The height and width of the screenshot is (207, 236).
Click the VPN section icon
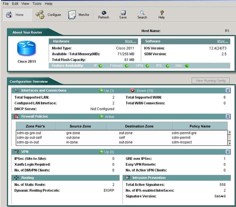(x=16, y=152)
